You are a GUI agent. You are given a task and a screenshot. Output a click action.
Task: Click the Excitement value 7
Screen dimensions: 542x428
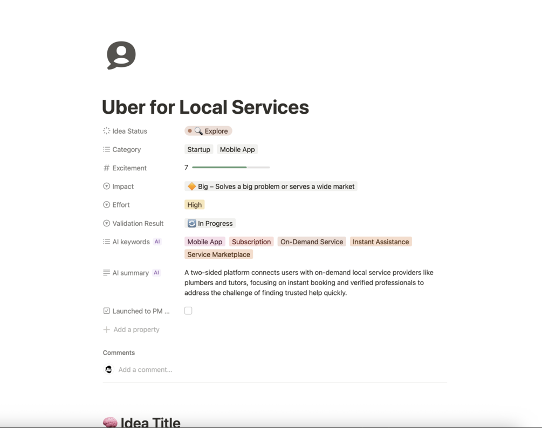186,168
